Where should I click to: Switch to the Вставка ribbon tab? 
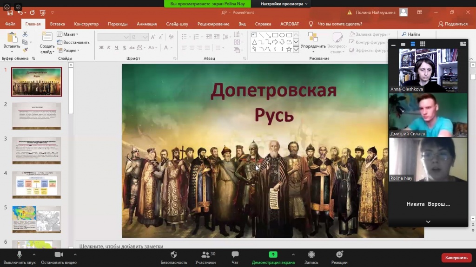(x=57, y=24)
